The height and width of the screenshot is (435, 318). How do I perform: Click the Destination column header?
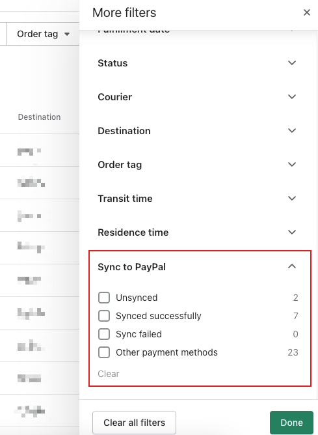pyautogui.click(x=39, y=117)
